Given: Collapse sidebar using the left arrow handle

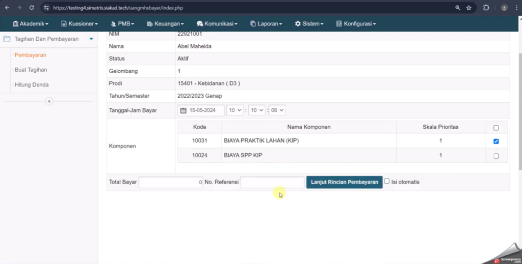Looking at the screenshot, I should [x=49, y=101].
